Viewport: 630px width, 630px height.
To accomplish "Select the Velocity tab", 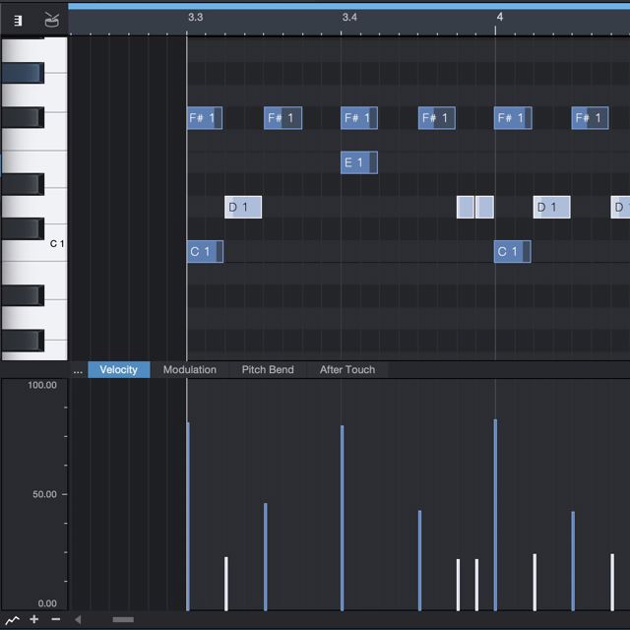I will [x=118, y=370].
